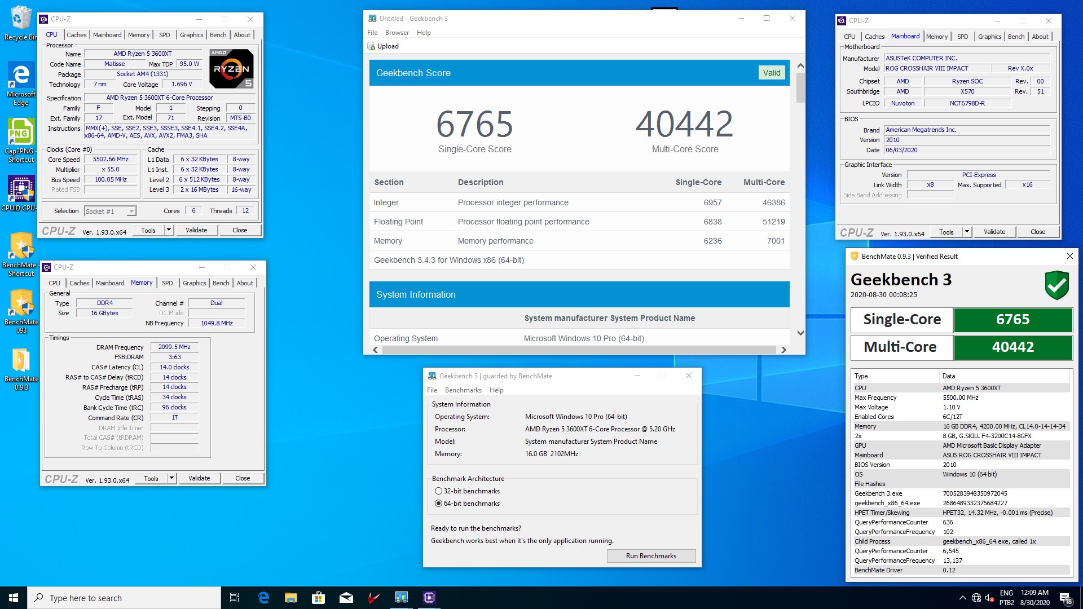
Task: Click the Multi-Core score 40442 in BenchMate
Action: [x=1012, y=347]
